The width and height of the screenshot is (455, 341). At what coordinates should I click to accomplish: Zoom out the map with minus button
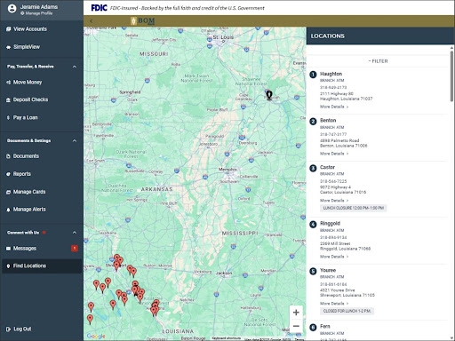pos(296,326)
